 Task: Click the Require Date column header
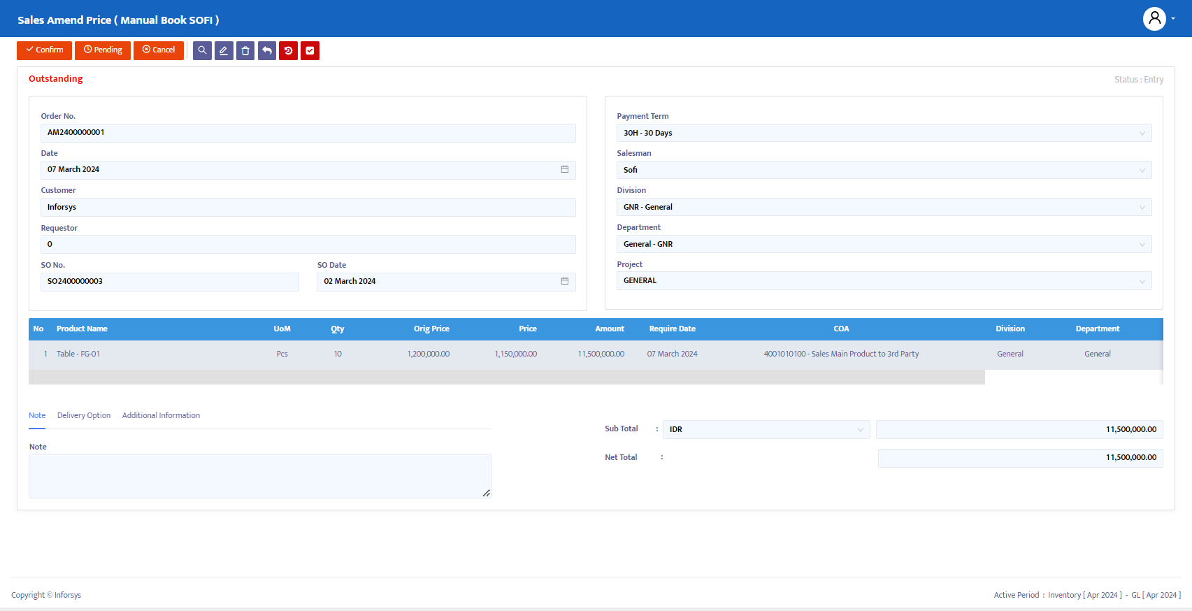[673, 329]
